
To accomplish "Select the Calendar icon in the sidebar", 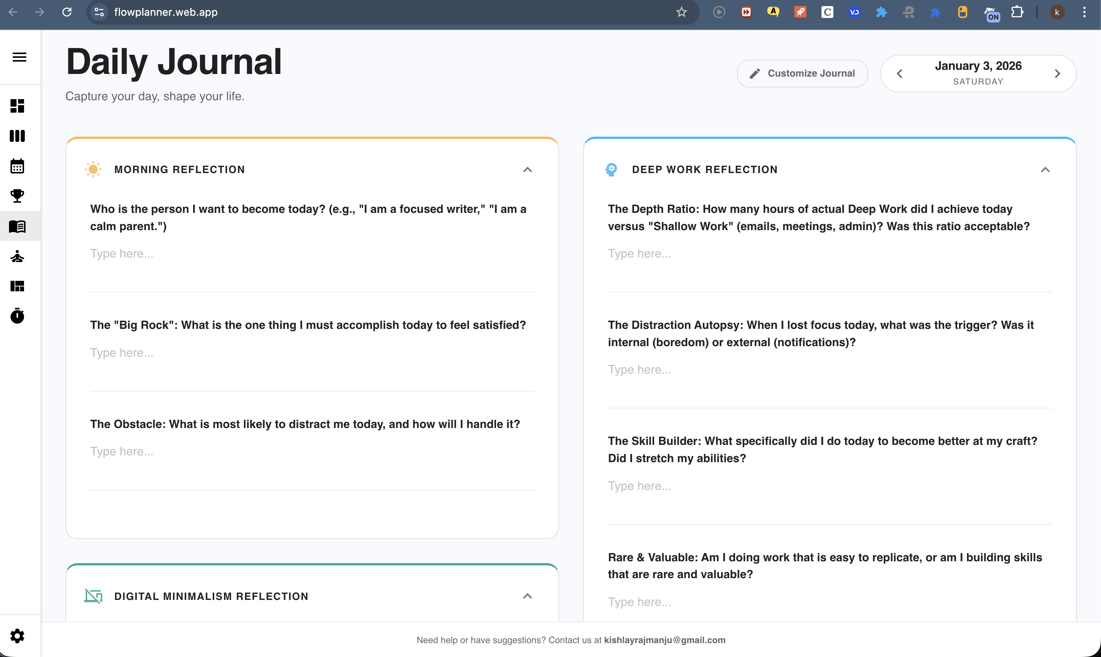I will pos(17,166).
